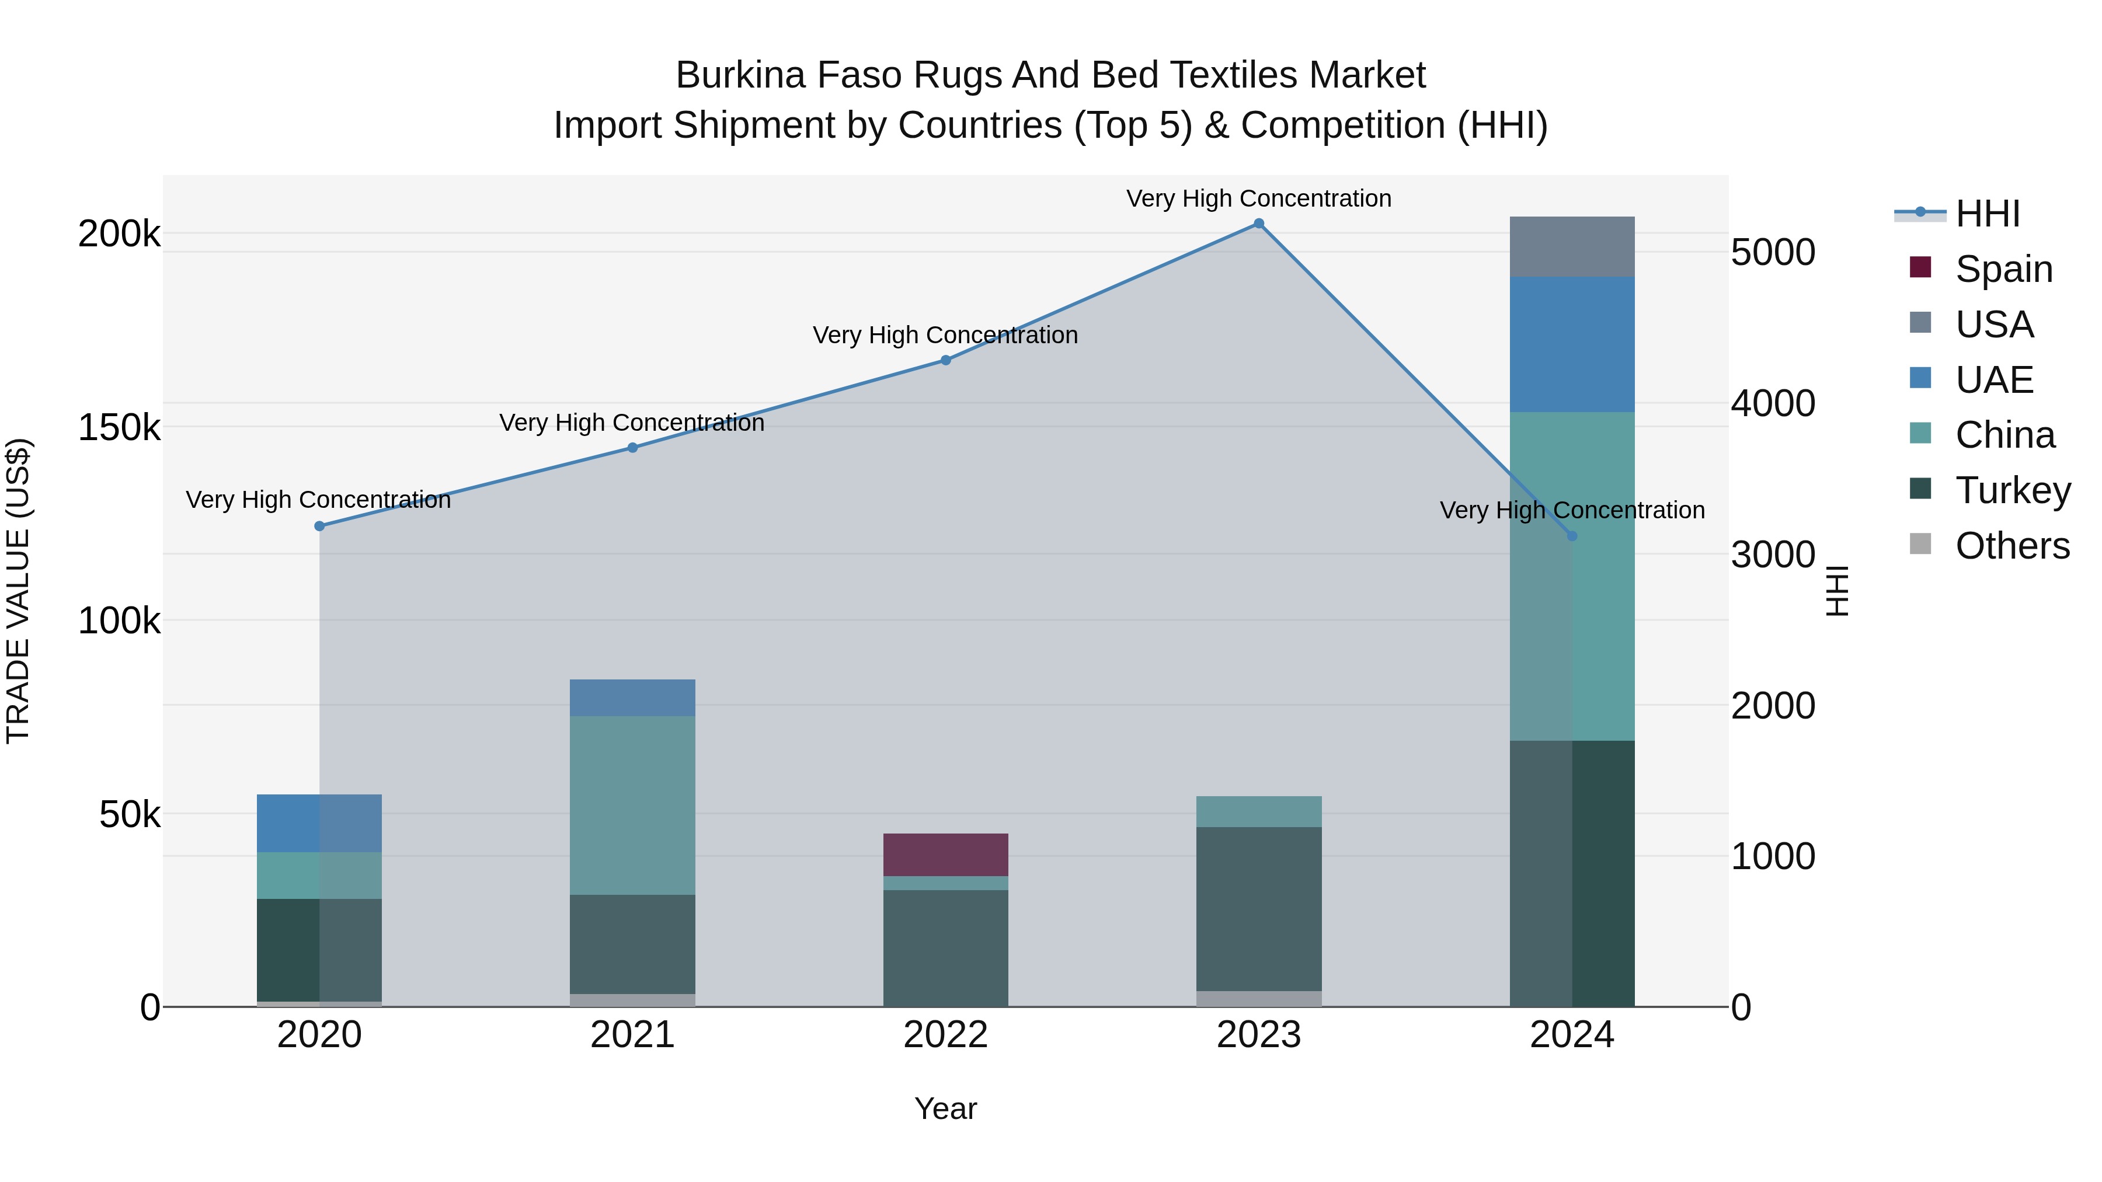
Task: Click the Very High Concentration label above 2023
Action: (x=1259, y=198)
